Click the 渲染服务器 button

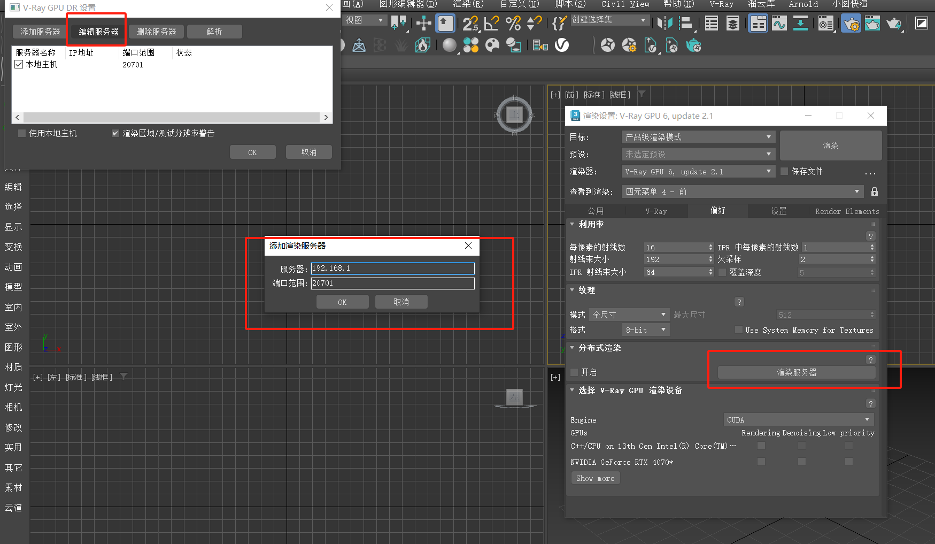click(x=796, y=372)
